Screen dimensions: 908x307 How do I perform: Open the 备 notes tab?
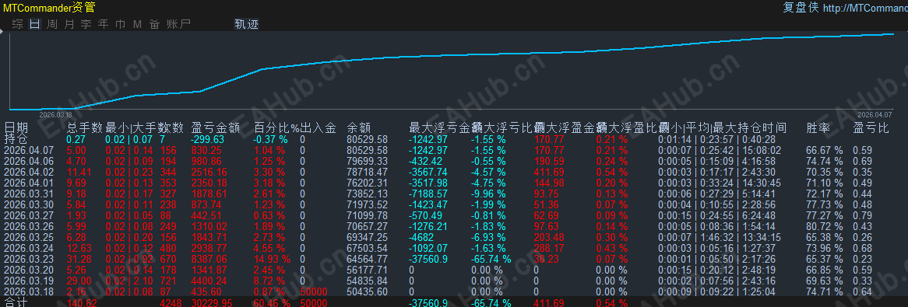click(155, 23)
